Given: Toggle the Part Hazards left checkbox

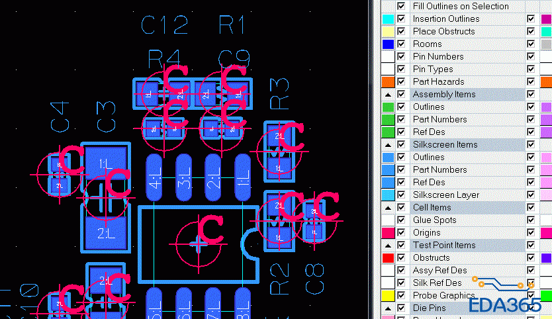Looking at the screenshot, I should point(401,81).
